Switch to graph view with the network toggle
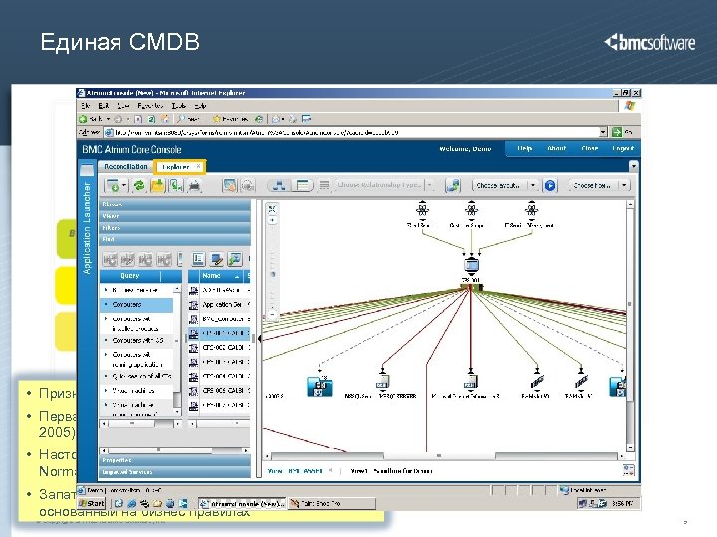The width and height of the screenshot is (717, 537). pos(279,185)
